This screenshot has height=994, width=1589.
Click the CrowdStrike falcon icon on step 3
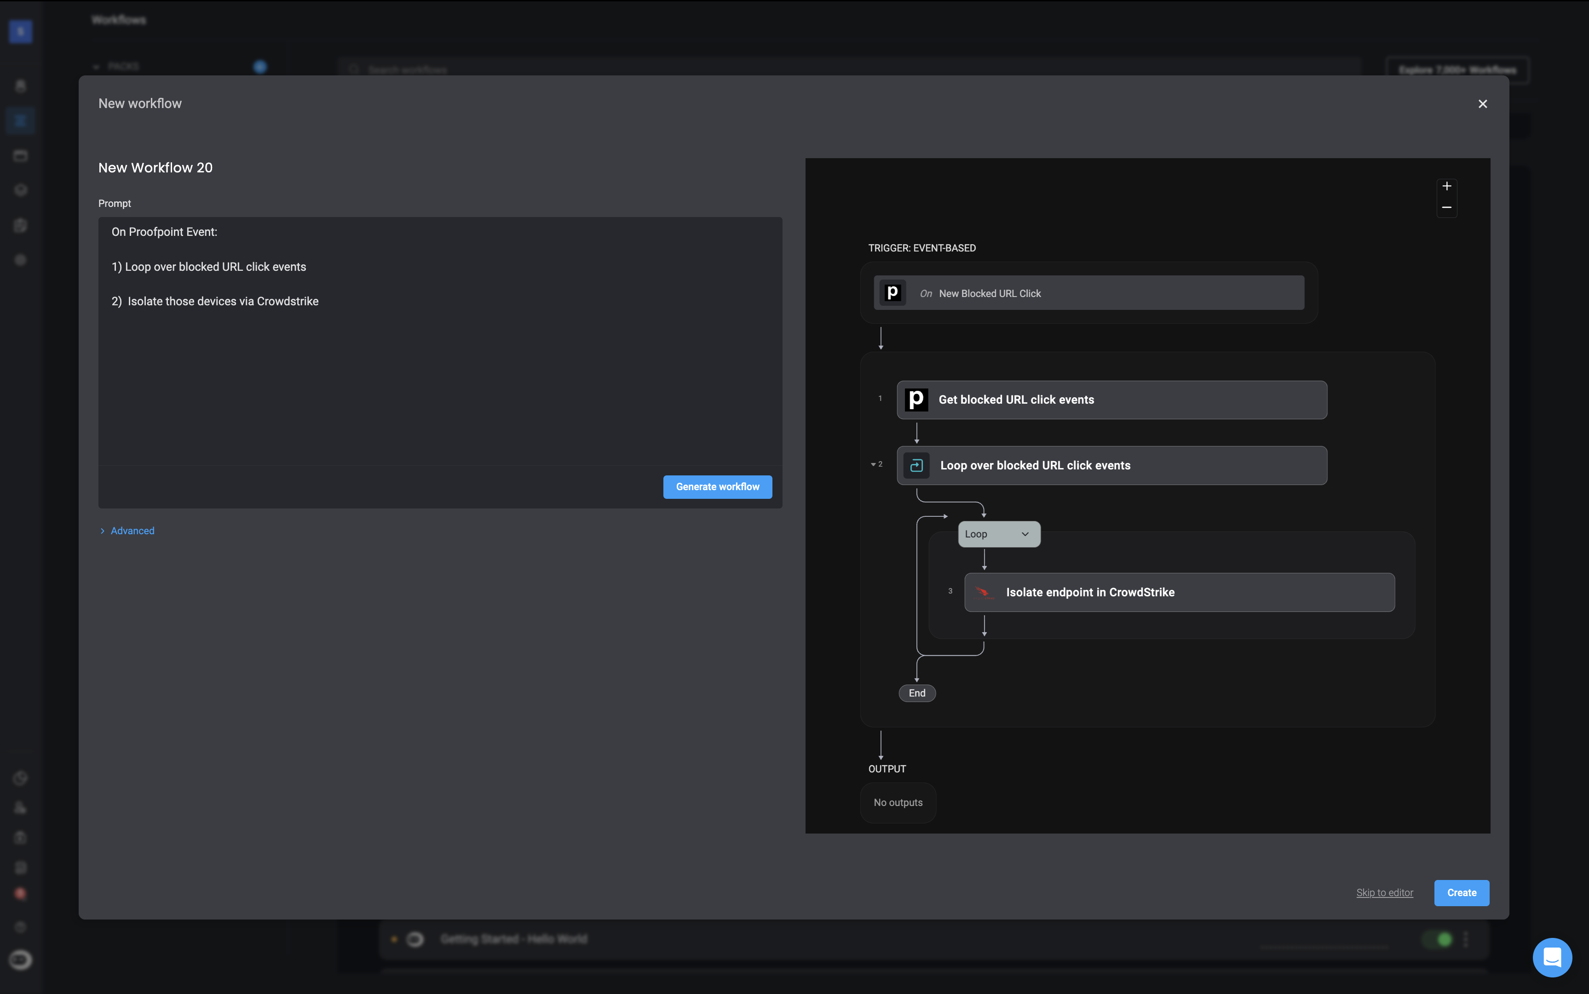click(x=983, y=592)
